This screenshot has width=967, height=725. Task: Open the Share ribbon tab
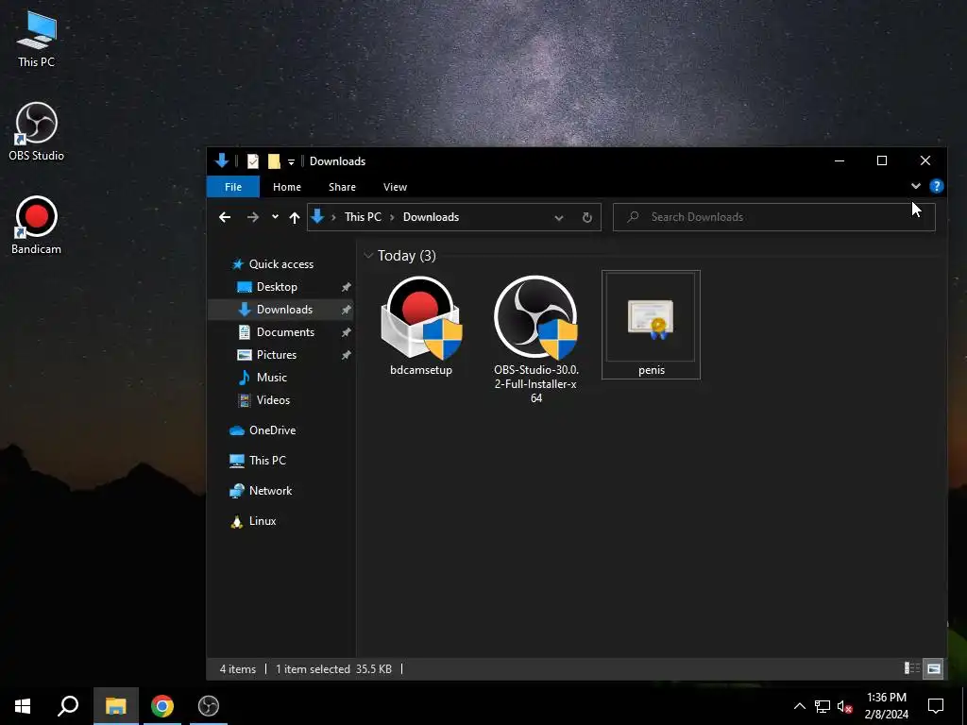tap(342, 187)
